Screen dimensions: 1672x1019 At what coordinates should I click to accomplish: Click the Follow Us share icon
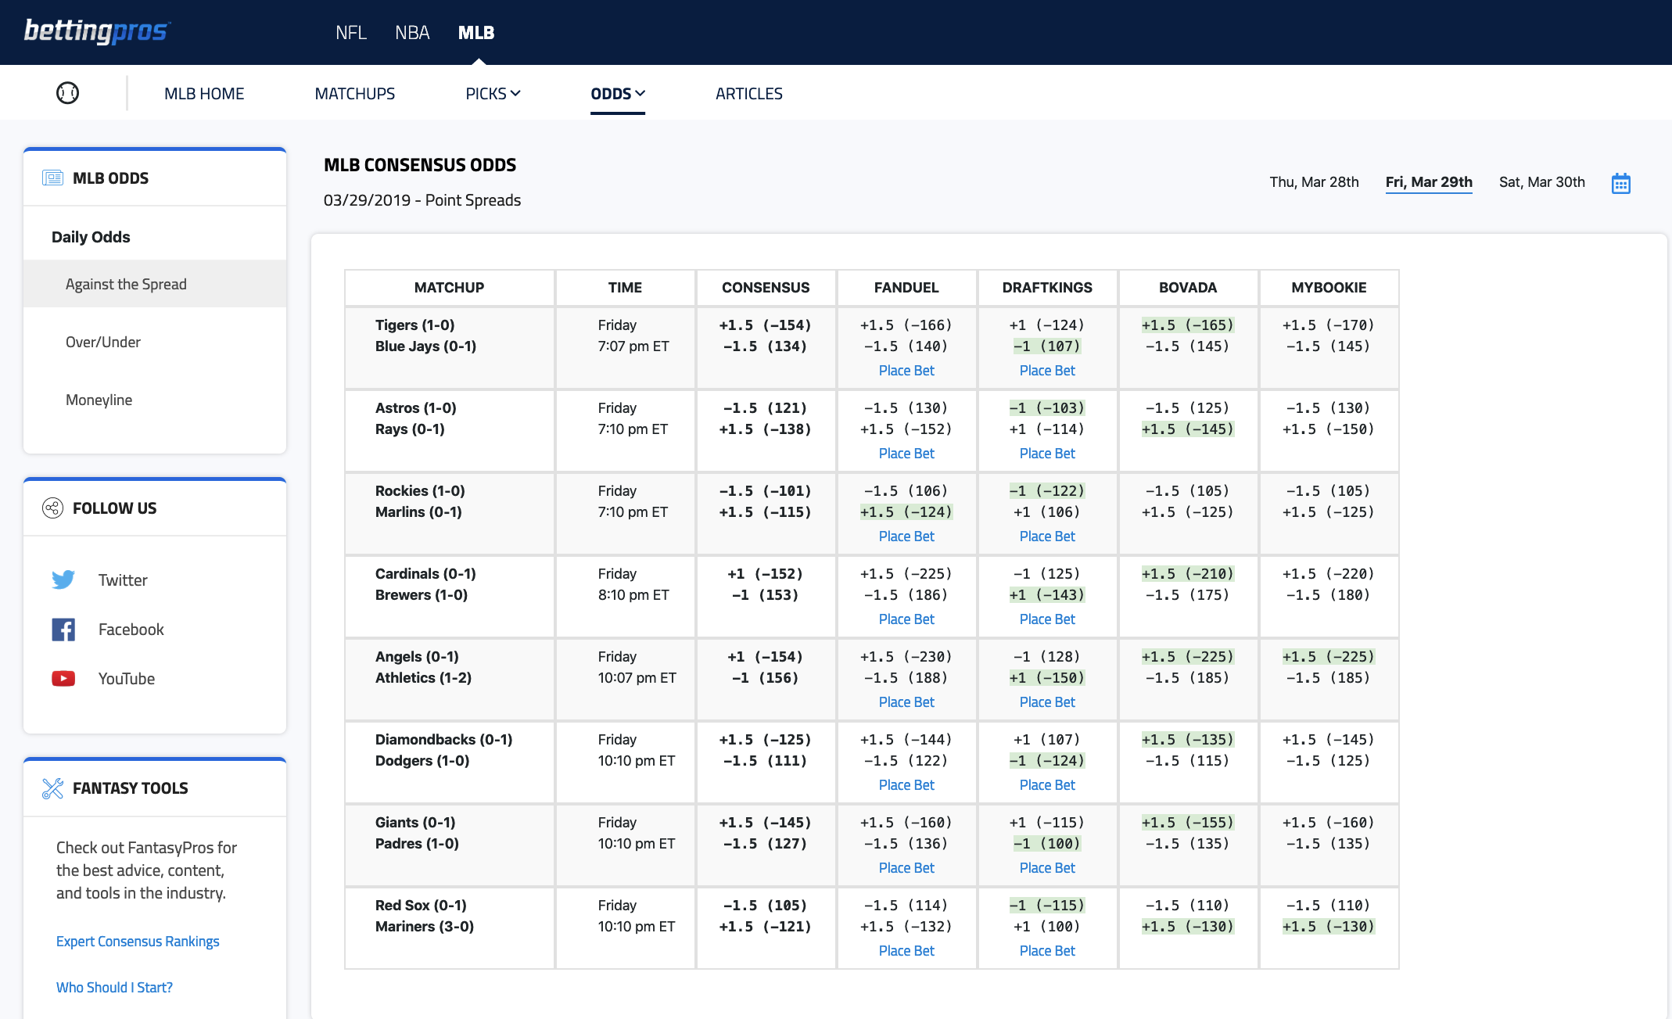[x=52, y=508]
